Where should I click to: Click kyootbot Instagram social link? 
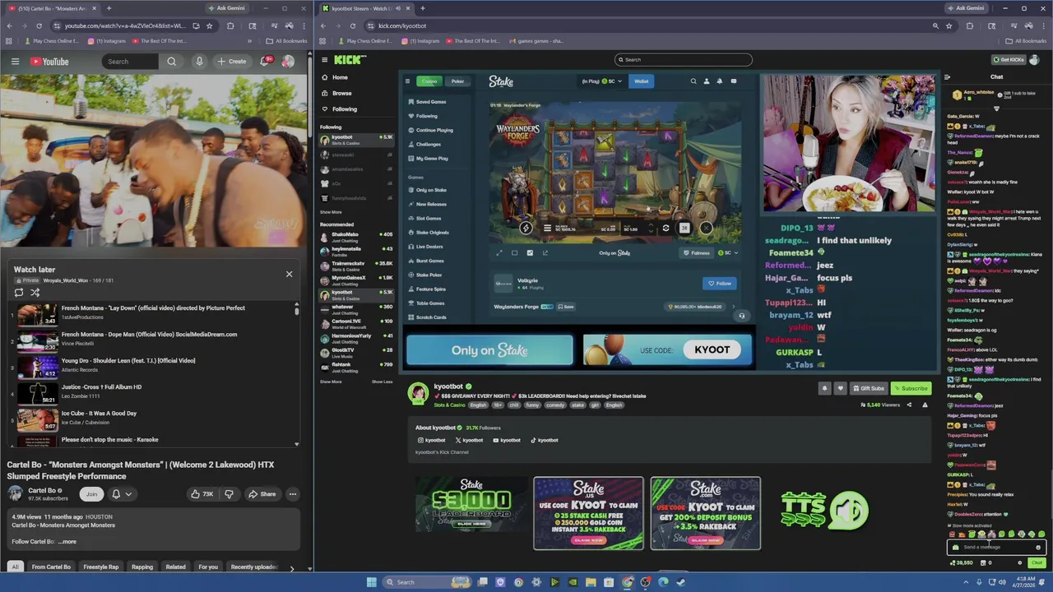tap(431, 440)
